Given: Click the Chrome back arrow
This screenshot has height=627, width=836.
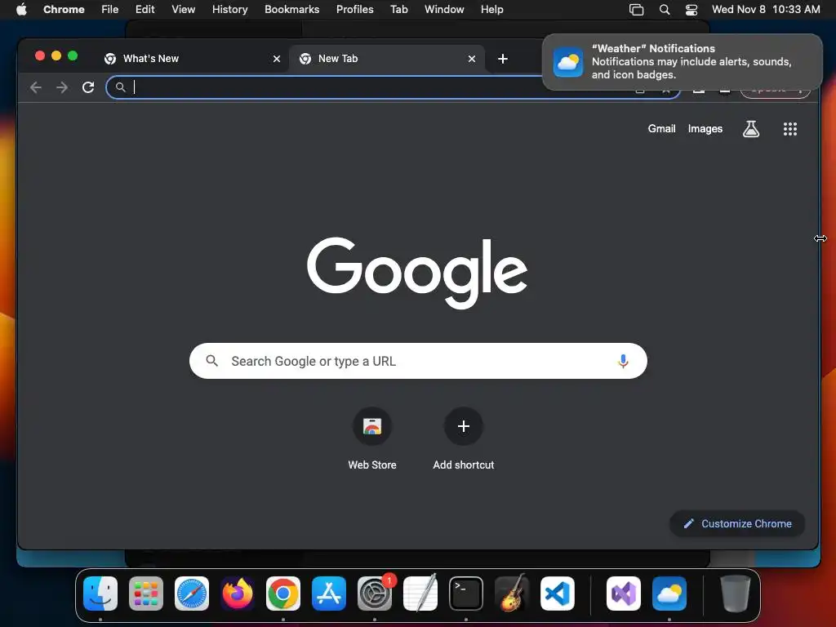Looking at the screenshot, I should tap(36, 87).
